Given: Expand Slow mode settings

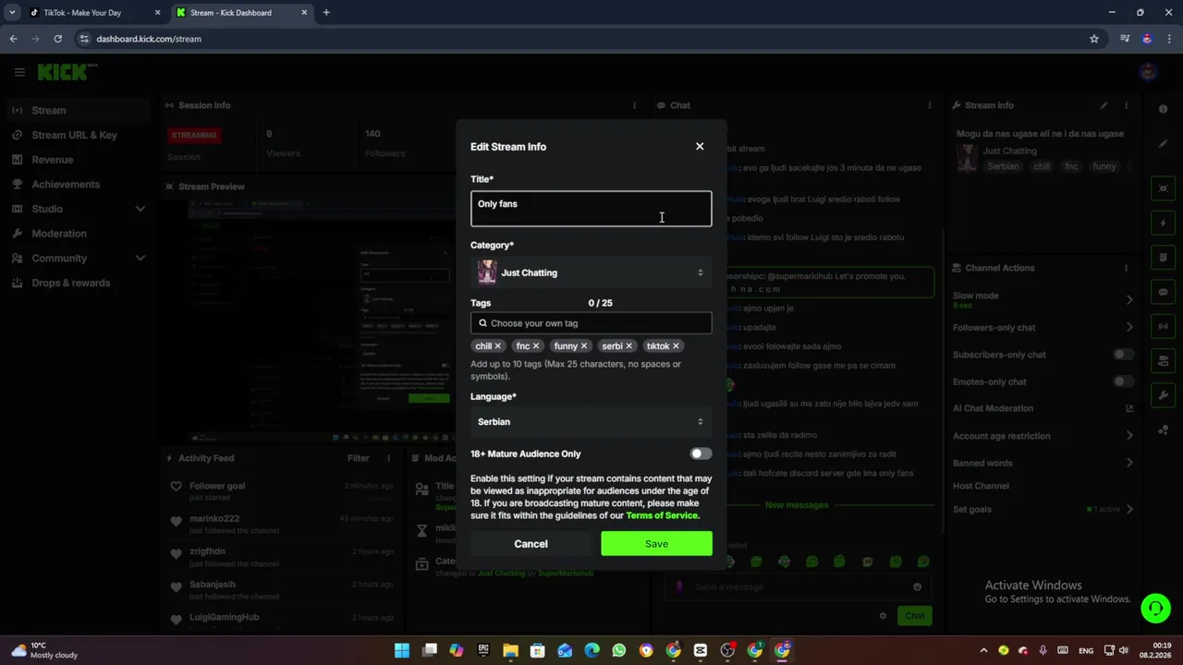Looking at the screenshot, I should (x=1129, y=299).
